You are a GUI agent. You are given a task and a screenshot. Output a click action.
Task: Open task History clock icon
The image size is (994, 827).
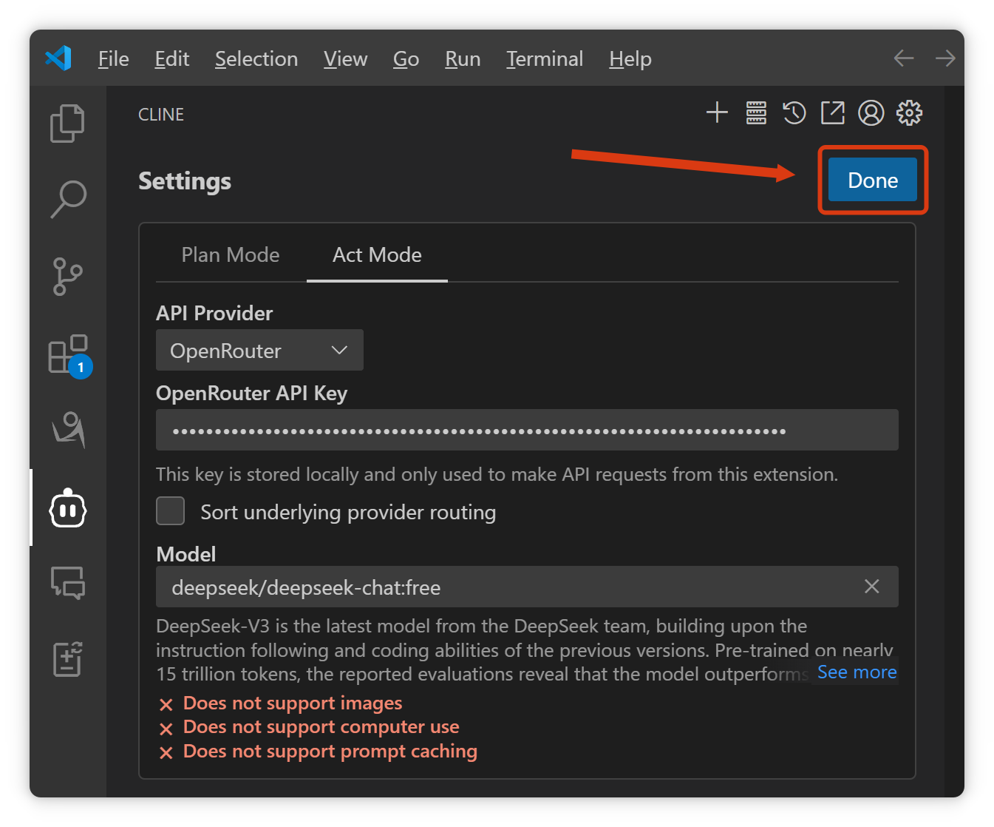[x=794, y=113]
